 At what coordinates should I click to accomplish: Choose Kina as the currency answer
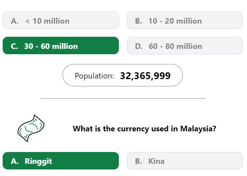185,161
